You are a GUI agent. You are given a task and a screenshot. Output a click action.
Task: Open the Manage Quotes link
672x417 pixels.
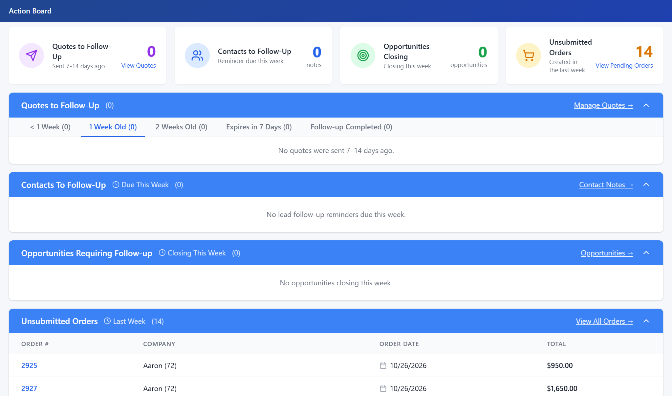pyautogui.click(x=603, y=105)
